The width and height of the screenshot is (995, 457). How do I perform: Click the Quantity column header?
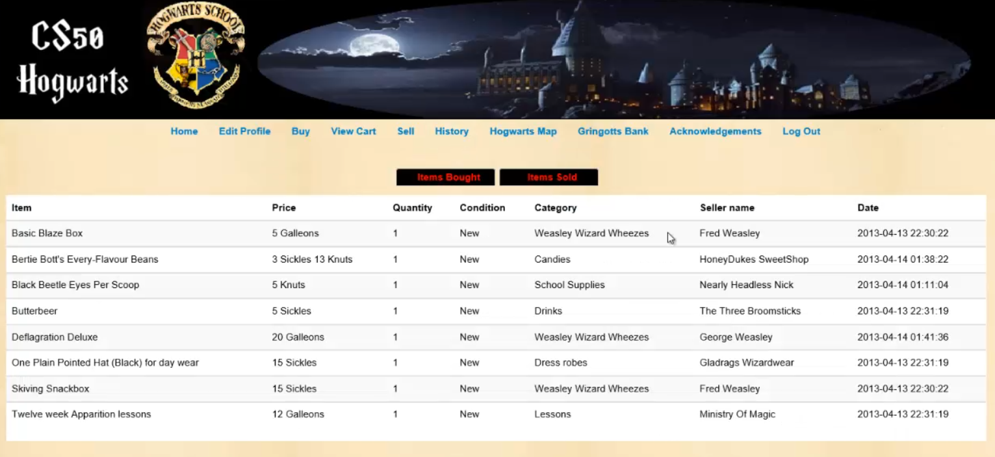pos(412,208)
